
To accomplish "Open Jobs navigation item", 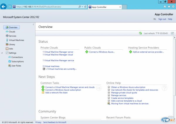I will (x=9, y=48).
